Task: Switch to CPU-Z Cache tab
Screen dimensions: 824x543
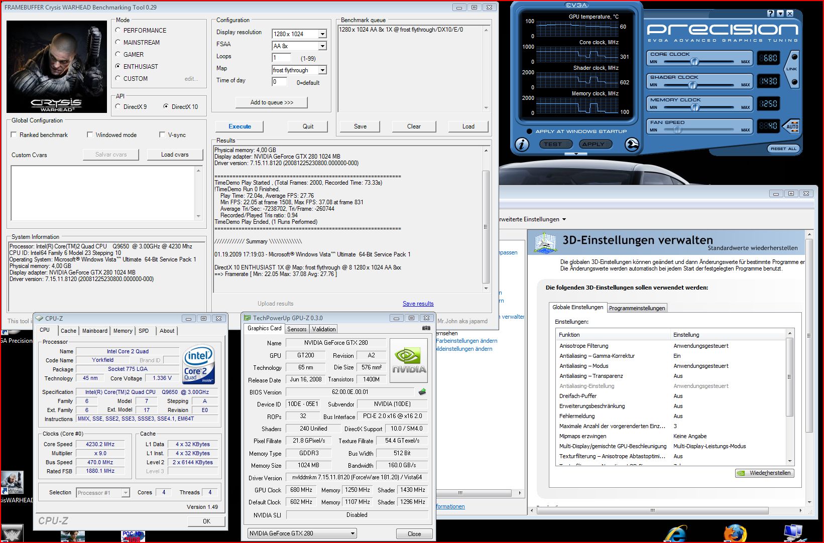Action: (68, 331)
